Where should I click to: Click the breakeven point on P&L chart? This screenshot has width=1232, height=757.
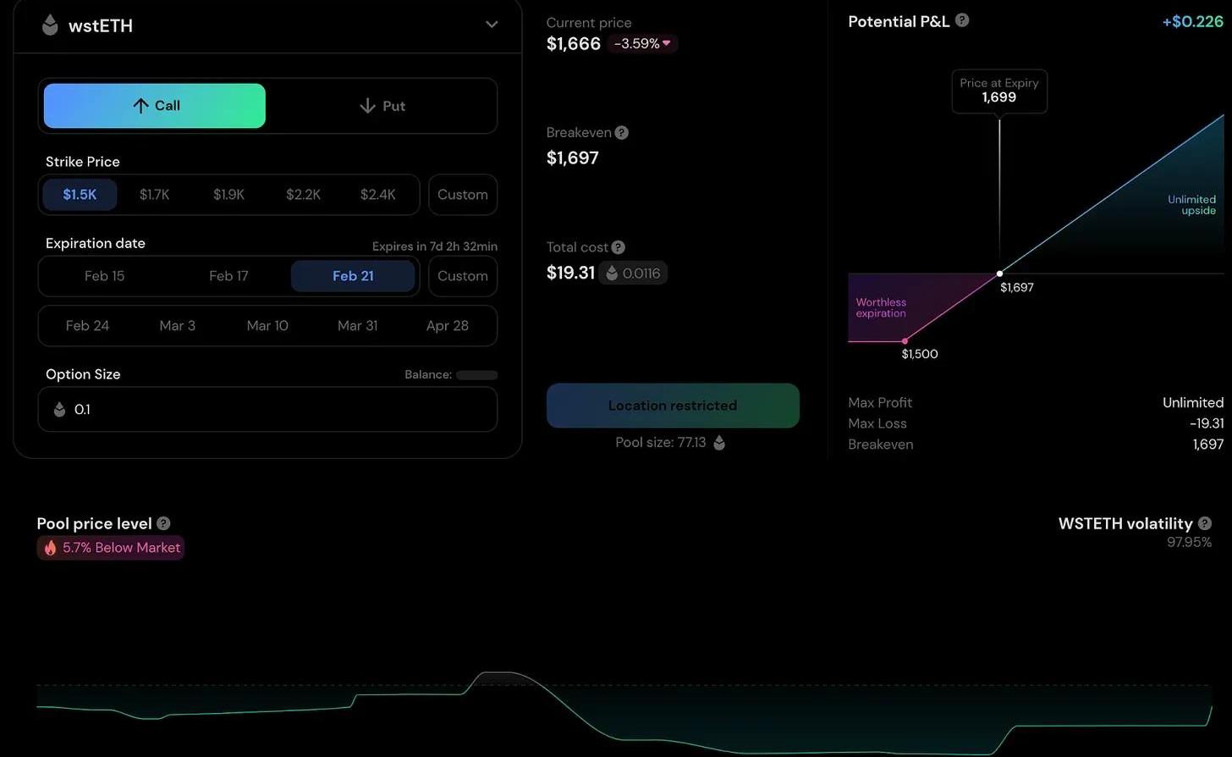(999, 274)
